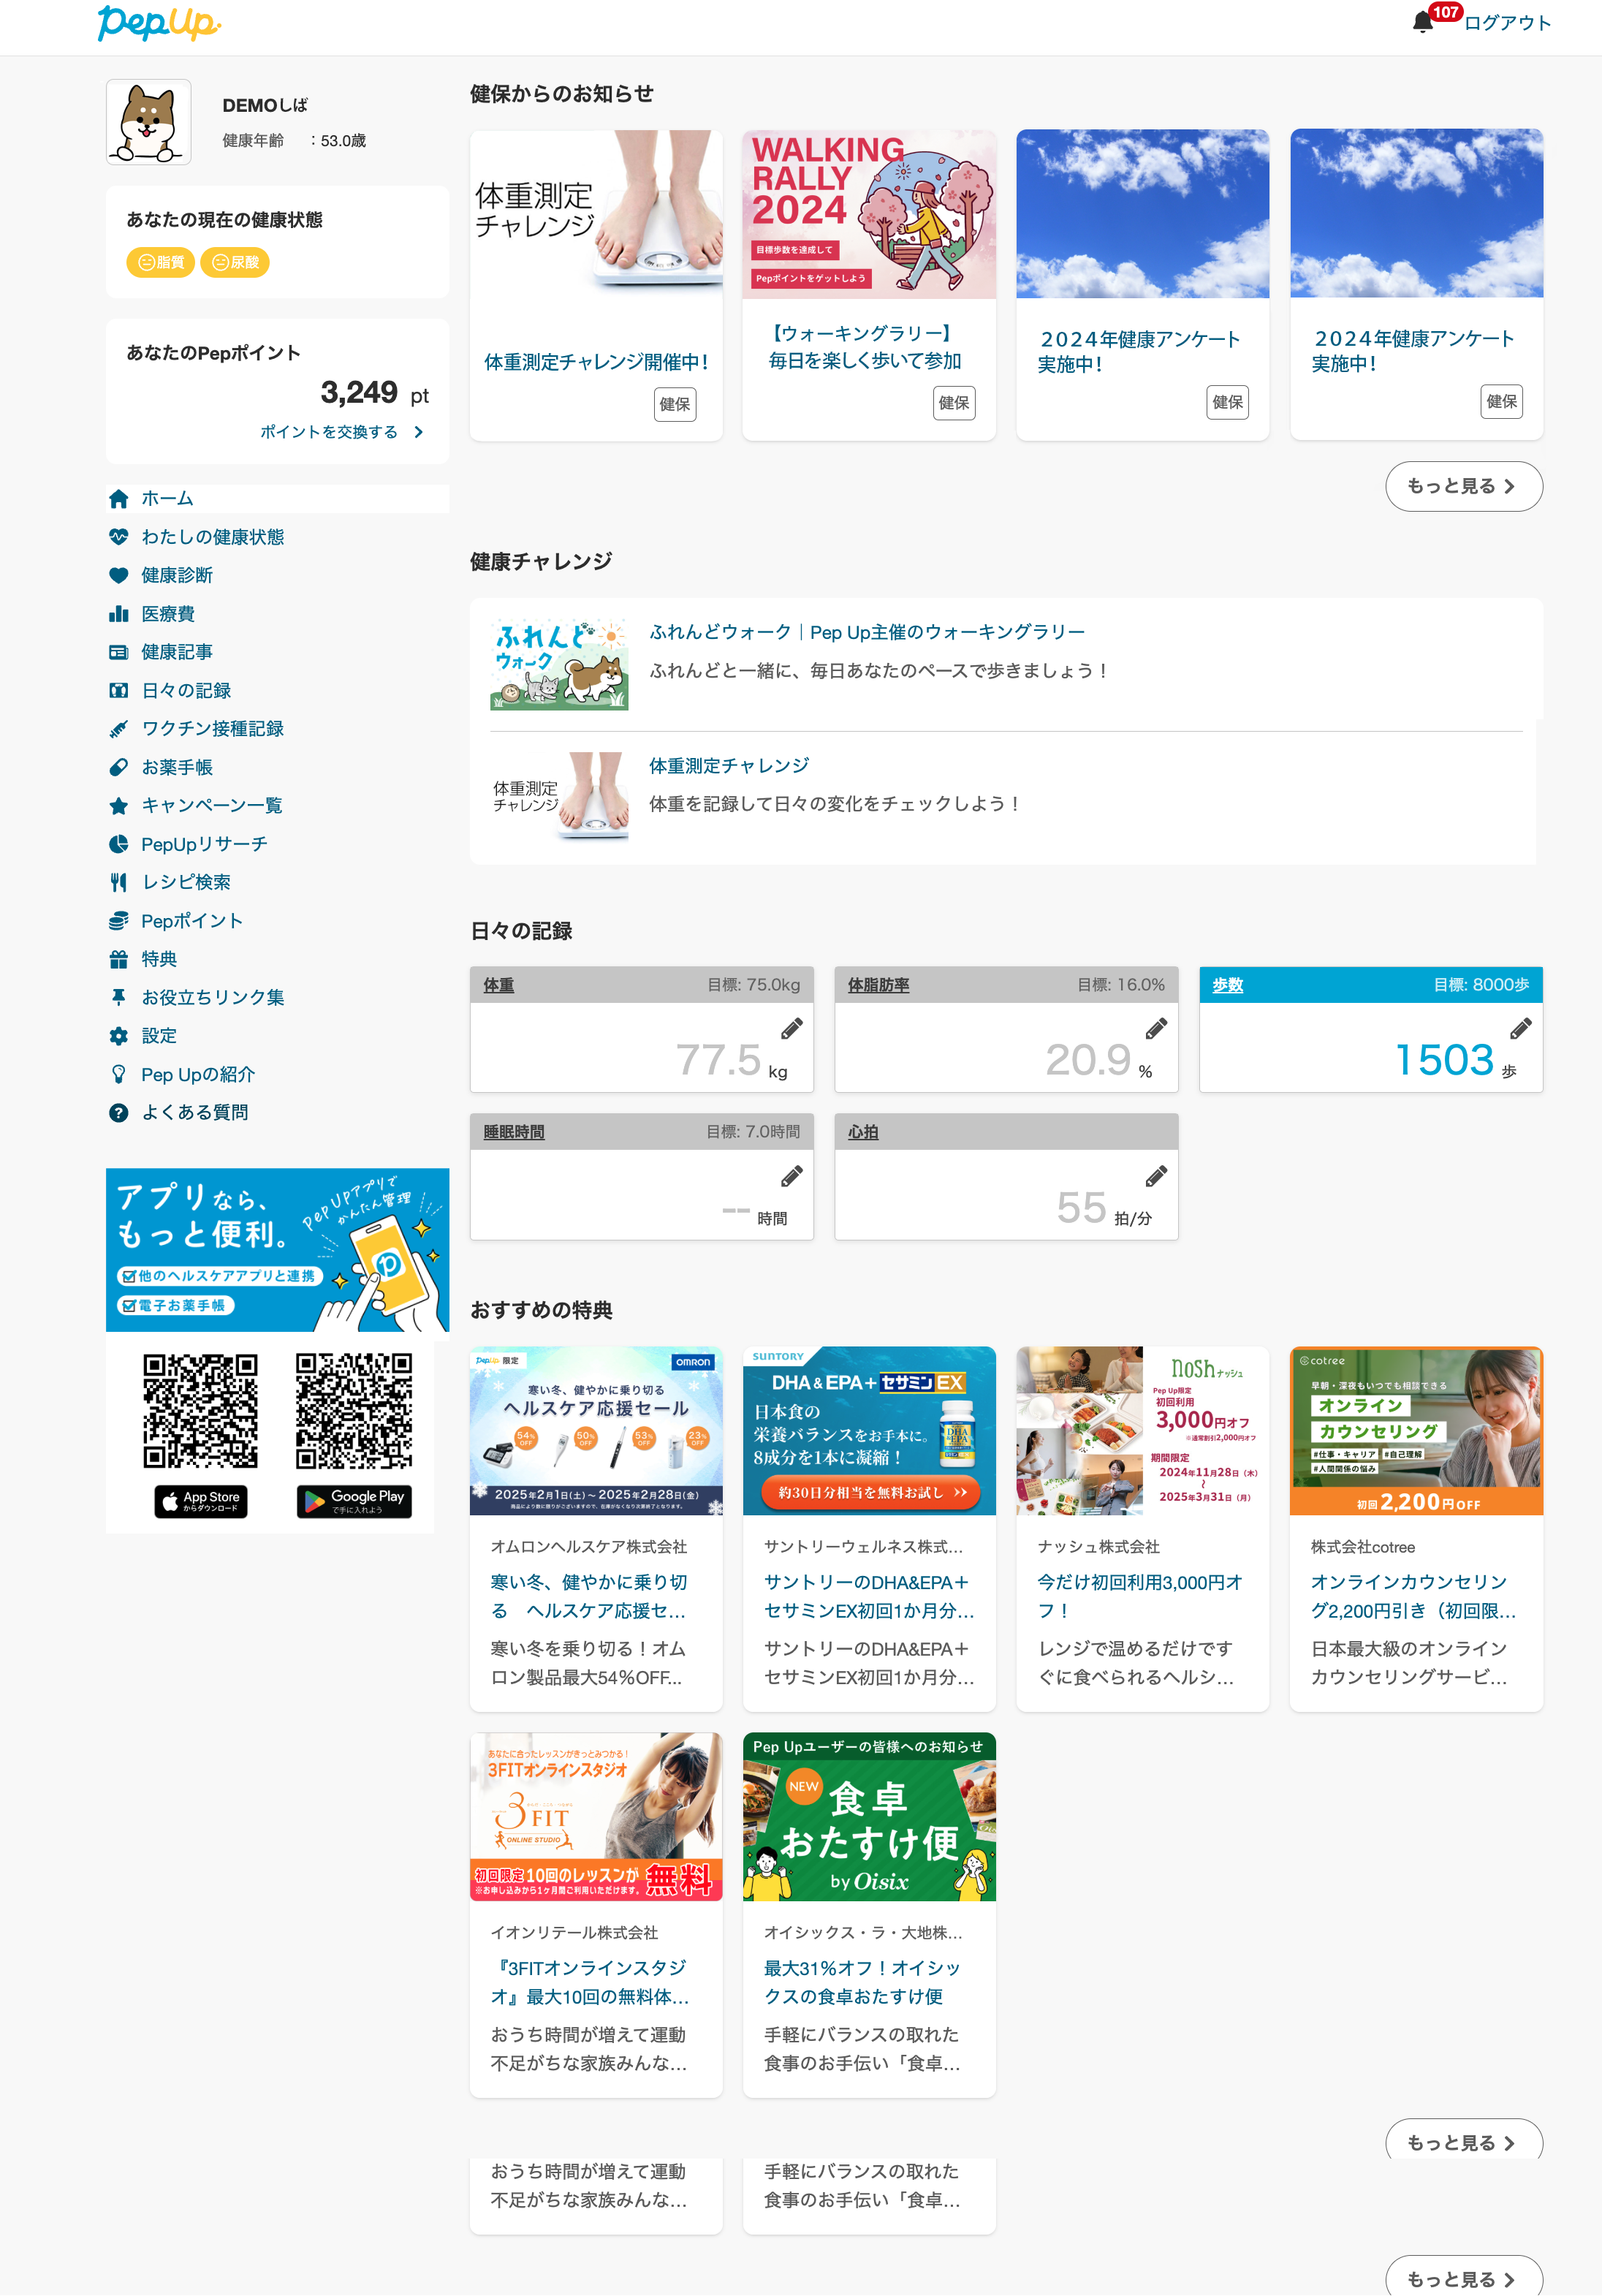Edit 体脂肪率 with the pencil icon
This screenshot has height=2296, width=1602.
1156,1028
